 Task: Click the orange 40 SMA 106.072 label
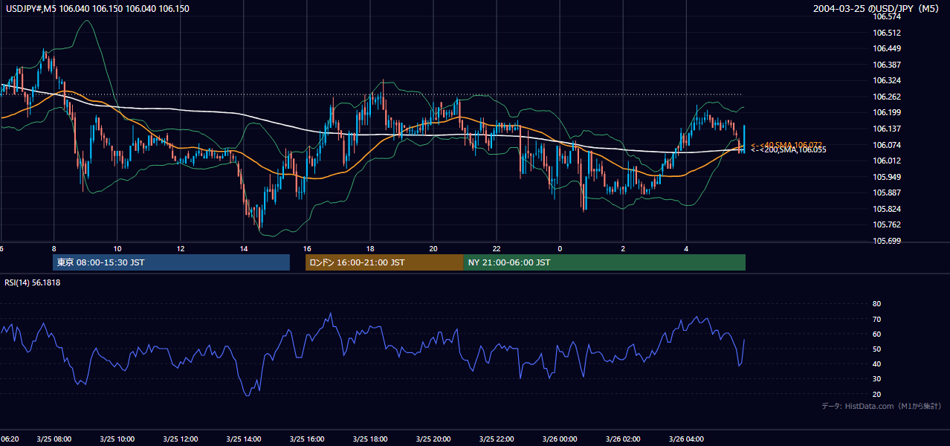tap(786, 144)
